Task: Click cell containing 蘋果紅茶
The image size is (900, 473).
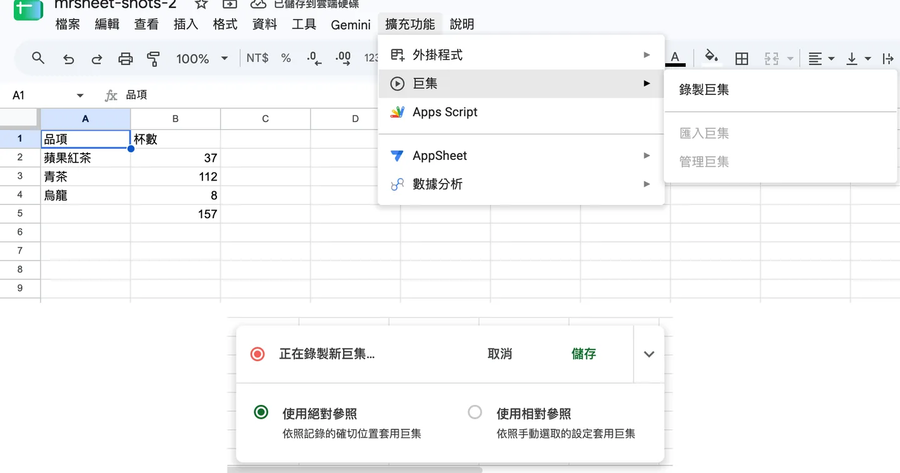Action: click(86, 158)
